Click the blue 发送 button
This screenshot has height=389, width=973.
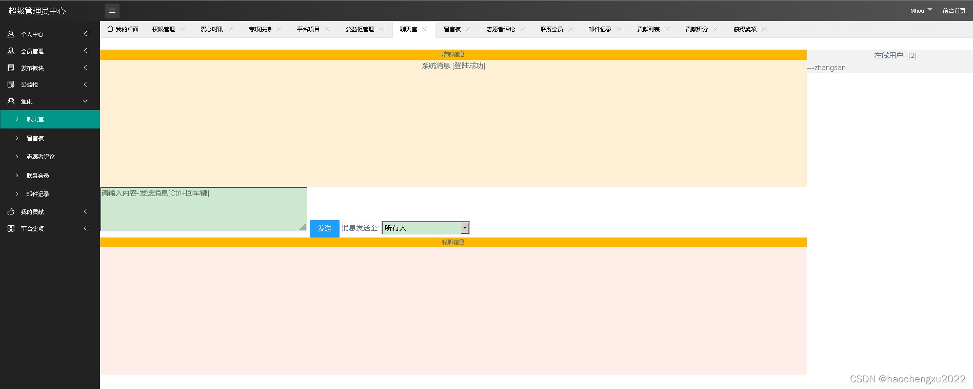pyautogui.click(x=325, y=228)
